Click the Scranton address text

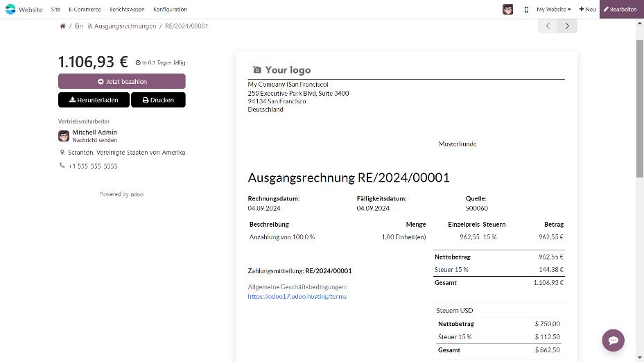point(126,153)
